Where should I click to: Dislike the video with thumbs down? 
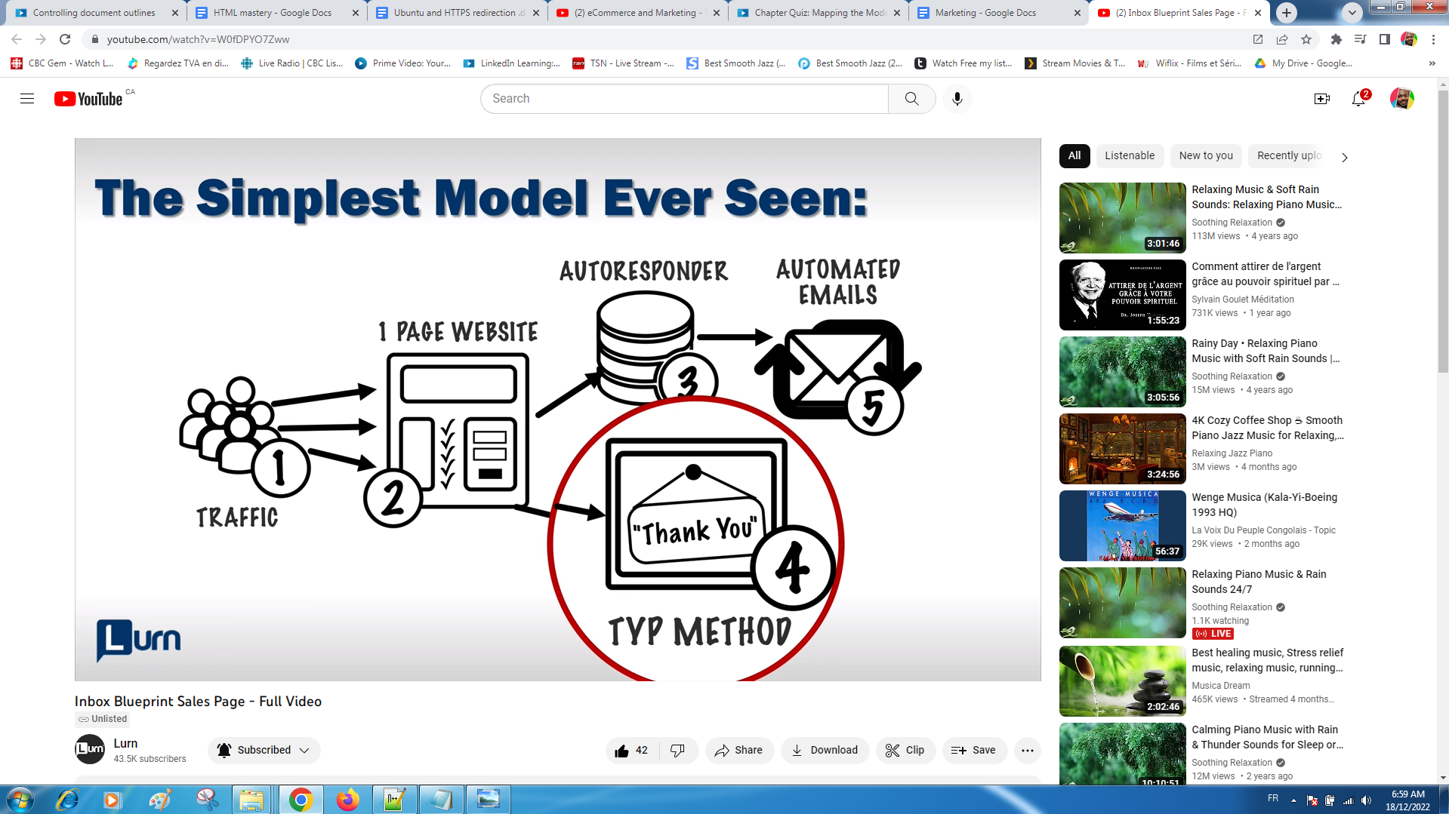[x=677, y=750]
